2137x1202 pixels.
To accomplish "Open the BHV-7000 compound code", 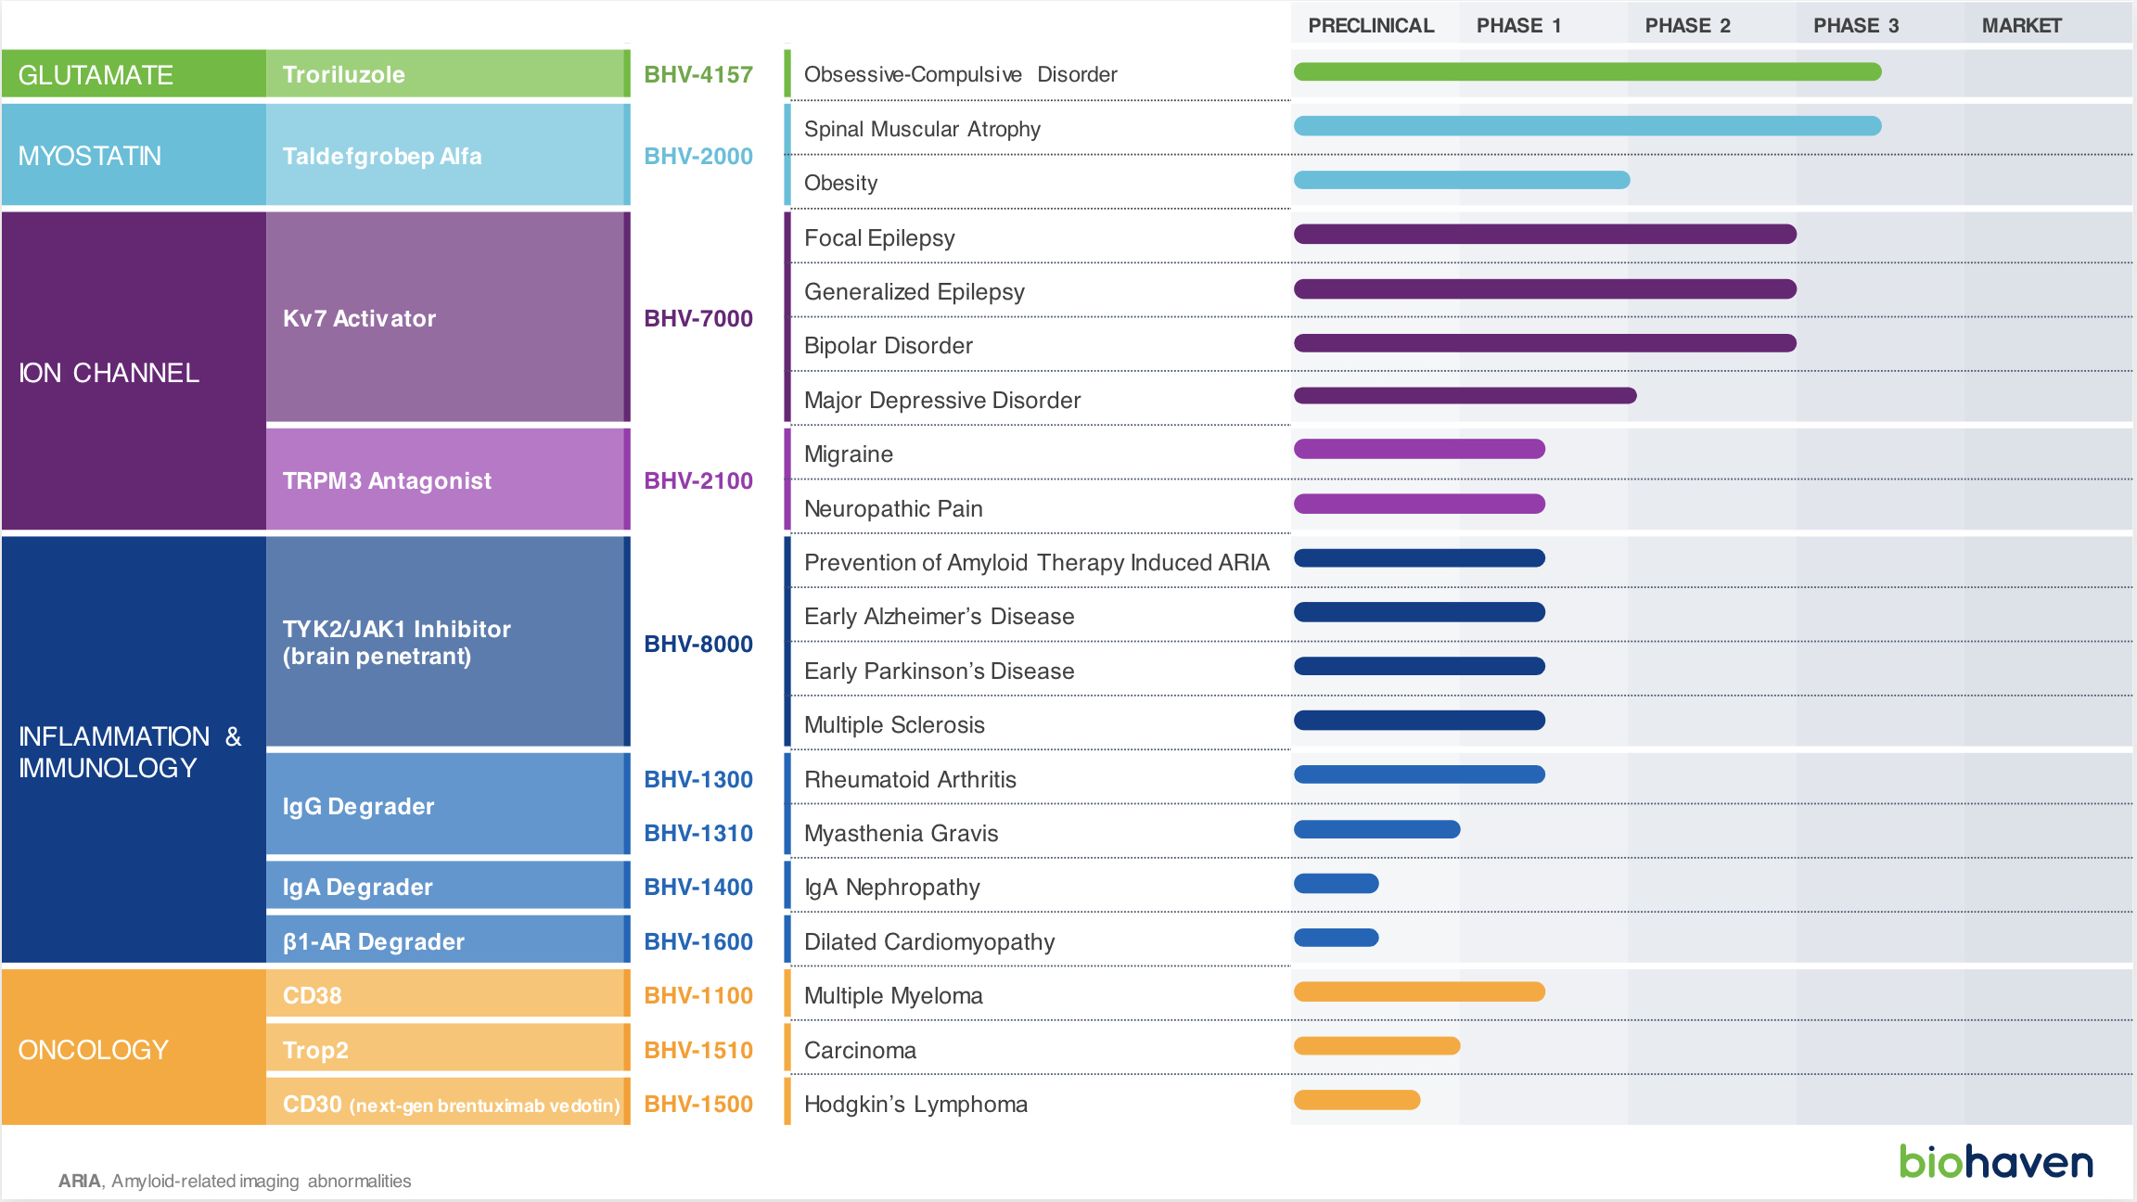I will (x=698, y=318).
